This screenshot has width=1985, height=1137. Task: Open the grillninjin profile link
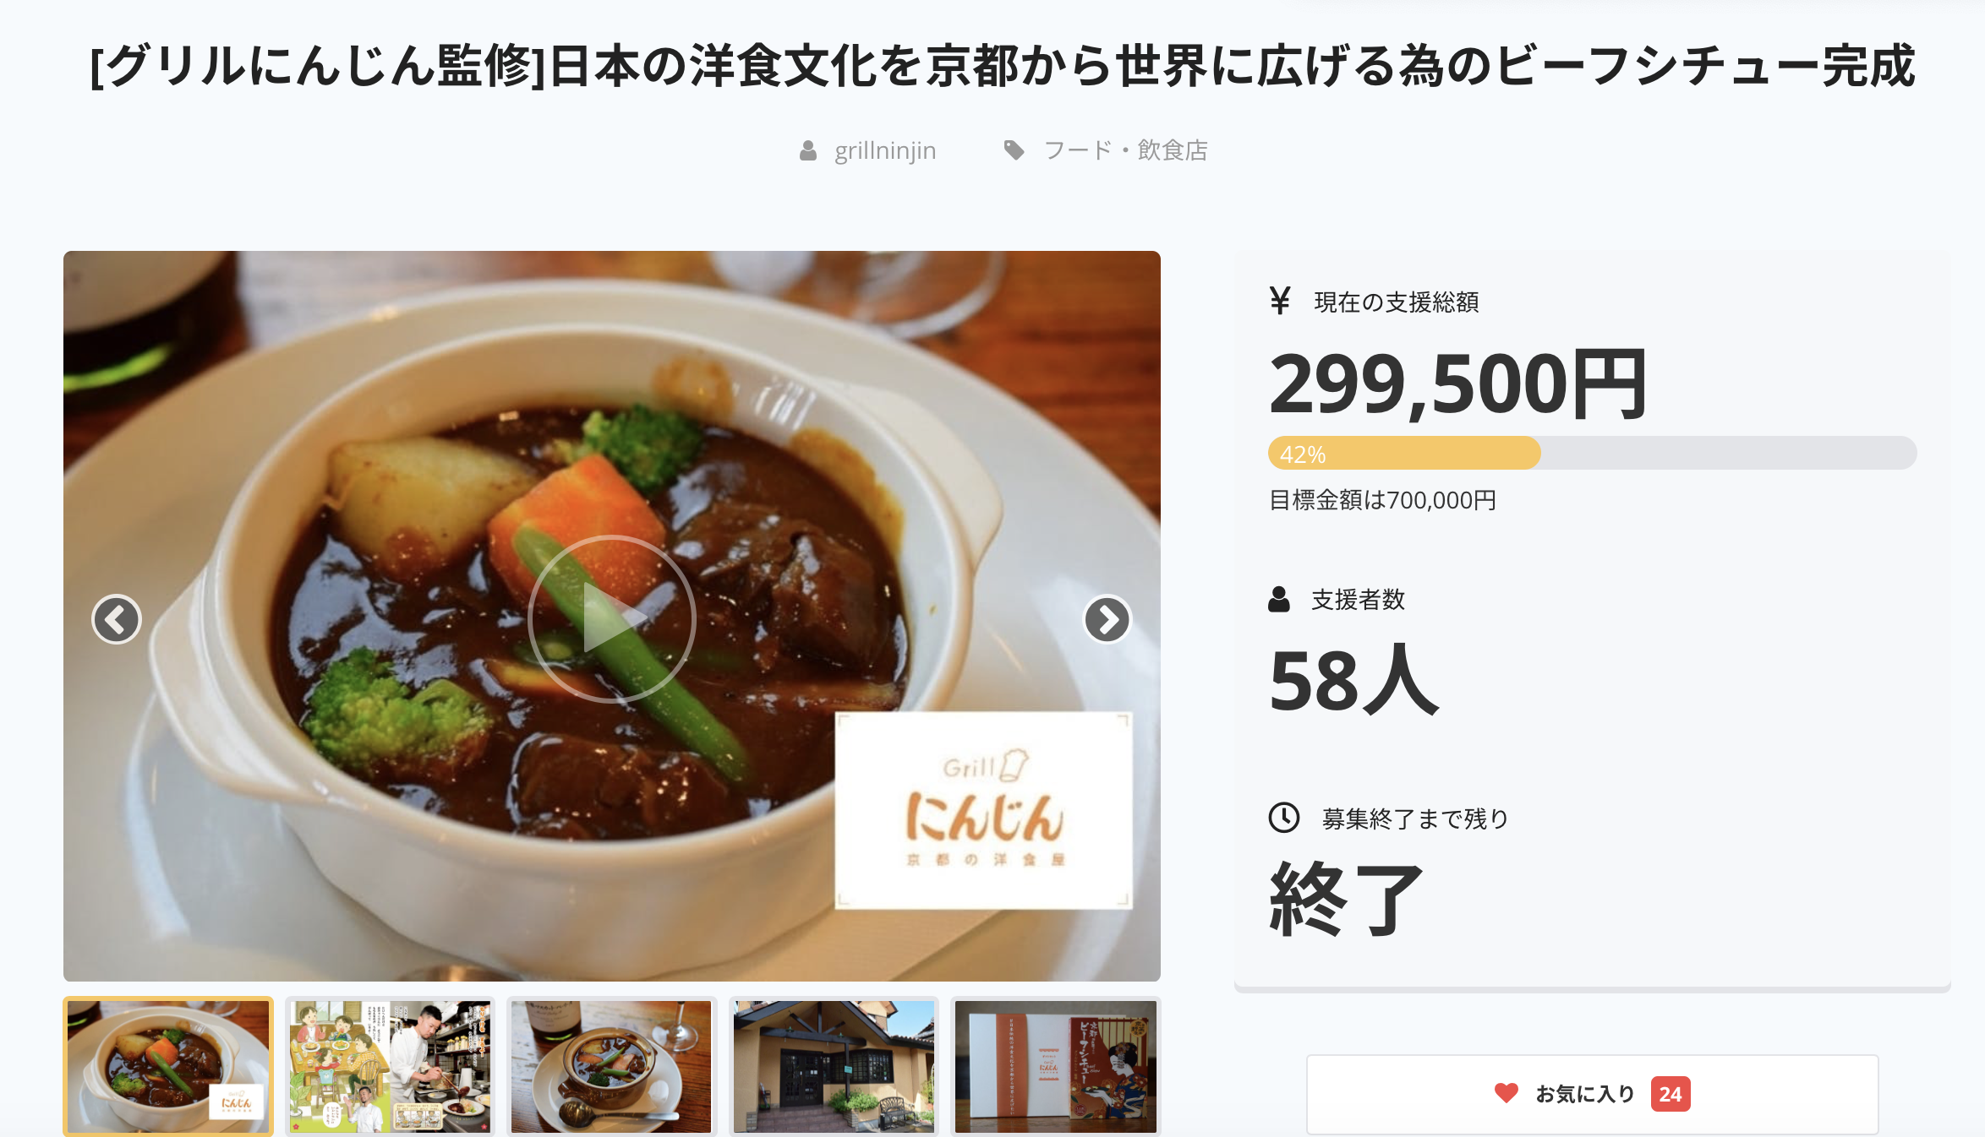(x=885, y=150)
